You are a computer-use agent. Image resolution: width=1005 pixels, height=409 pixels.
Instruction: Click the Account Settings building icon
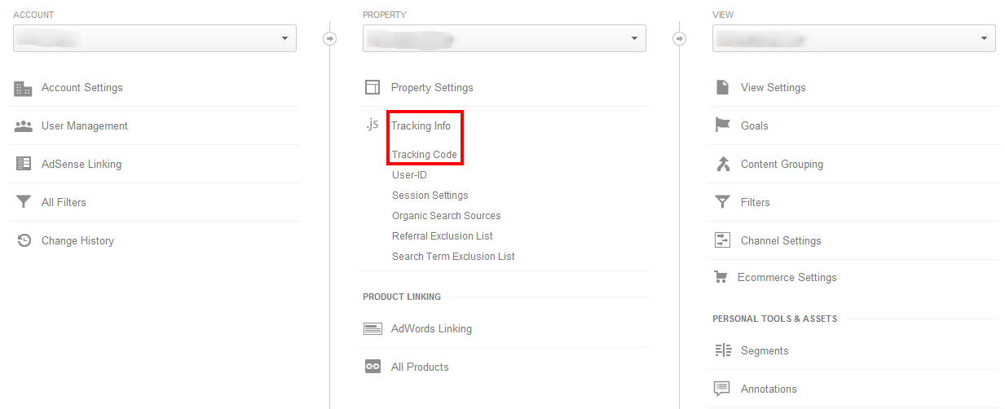(x=24, y=88)
